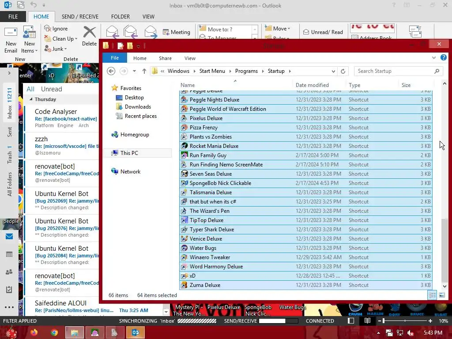
Task: Click the Refresh button in address bar
Action: coord(343,71)
